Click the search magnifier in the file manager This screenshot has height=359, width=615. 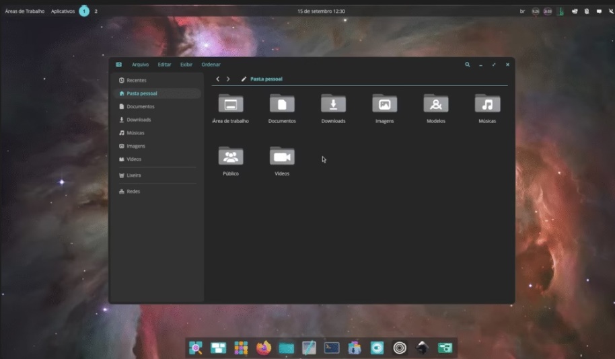(x=468, y=65)
